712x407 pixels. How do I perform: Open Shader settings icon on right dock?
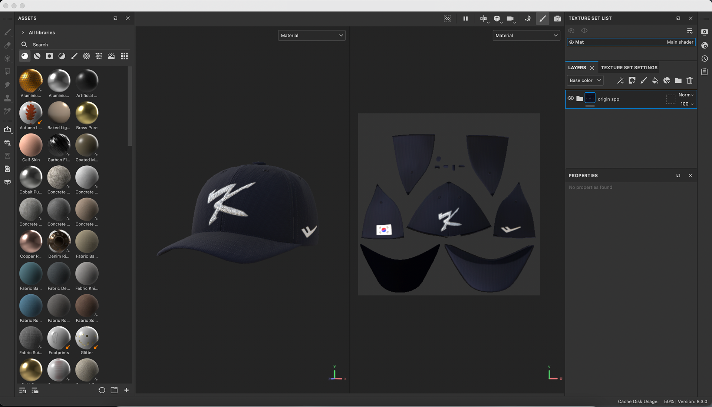pyautogui.click(x=705, y=45)
